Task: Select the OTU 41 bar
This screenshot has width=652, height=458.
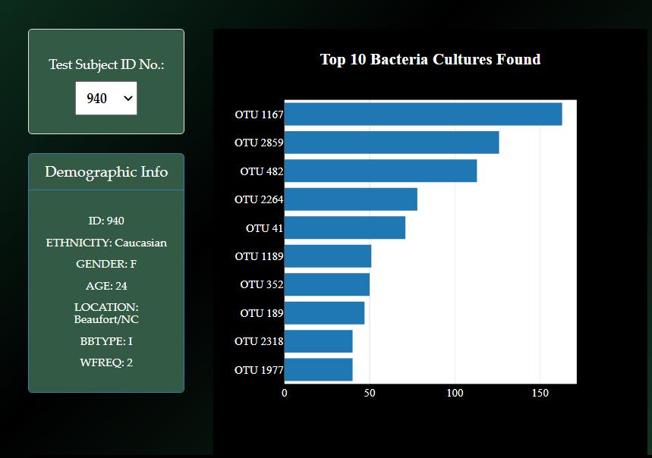Action: [x=344, y=227]
